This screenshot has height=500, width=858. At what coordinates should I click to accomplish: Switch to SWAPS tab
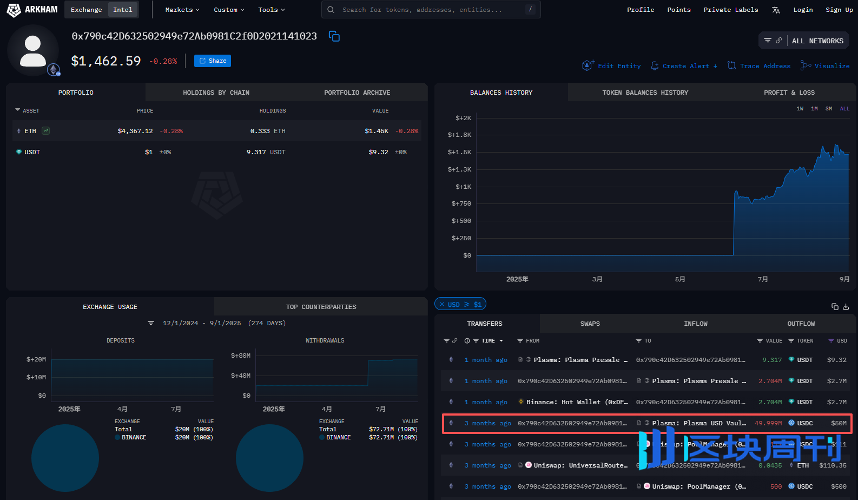pyautogui.click(x=590, y=324)
